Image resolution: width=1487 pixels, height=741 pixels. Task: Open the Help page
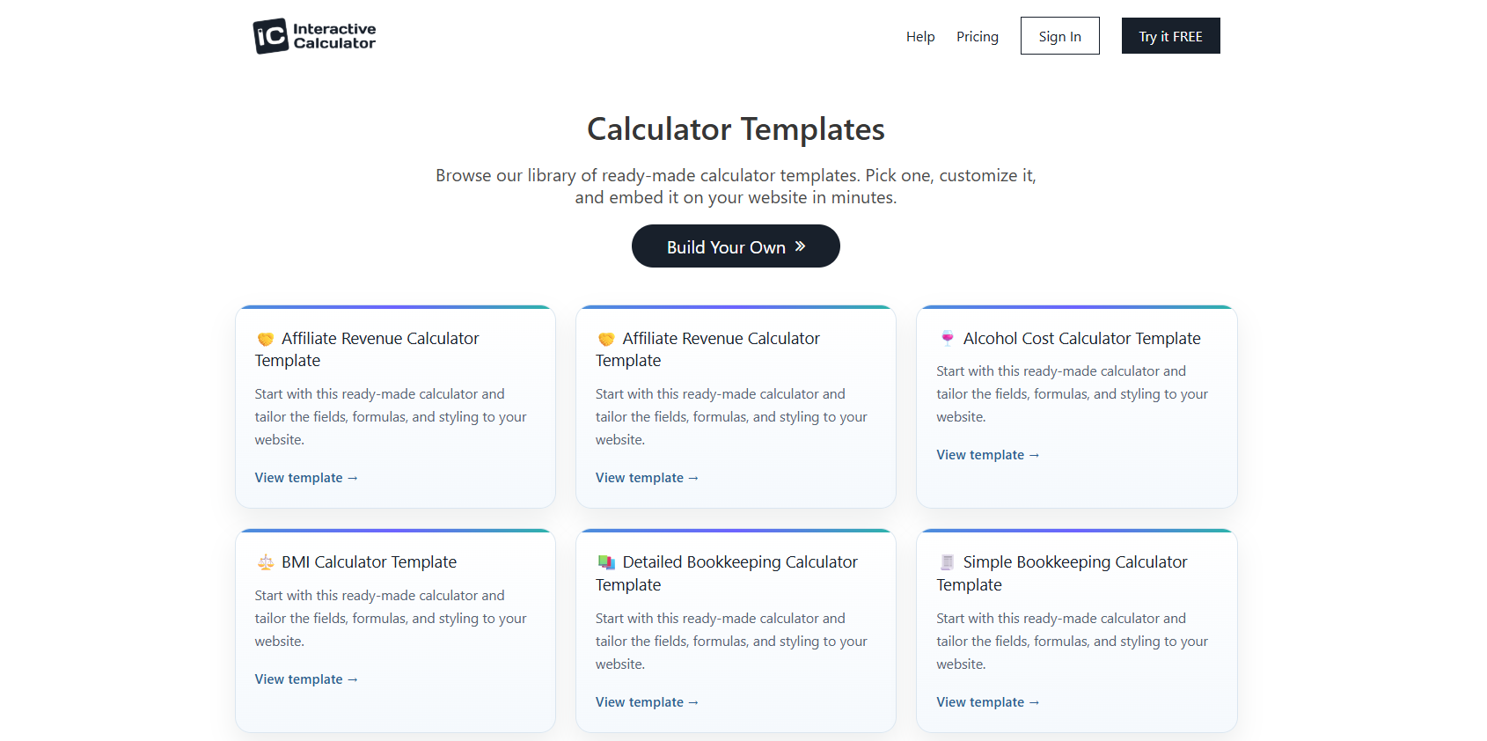pos(920,36)
